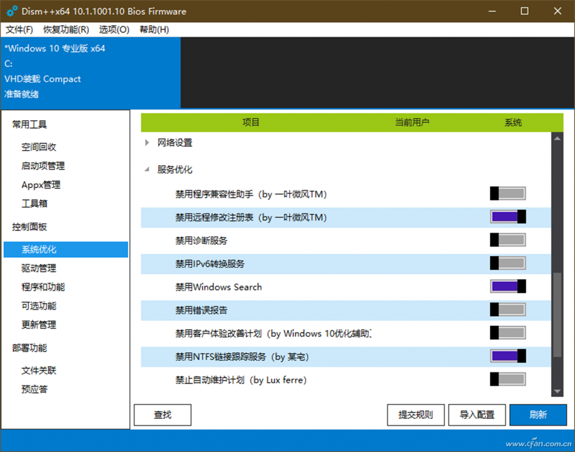Image resolution: width=575 pixels, height=452 pixels.
Task: Click the 导入配置 button
Action: tap(477, 415)
